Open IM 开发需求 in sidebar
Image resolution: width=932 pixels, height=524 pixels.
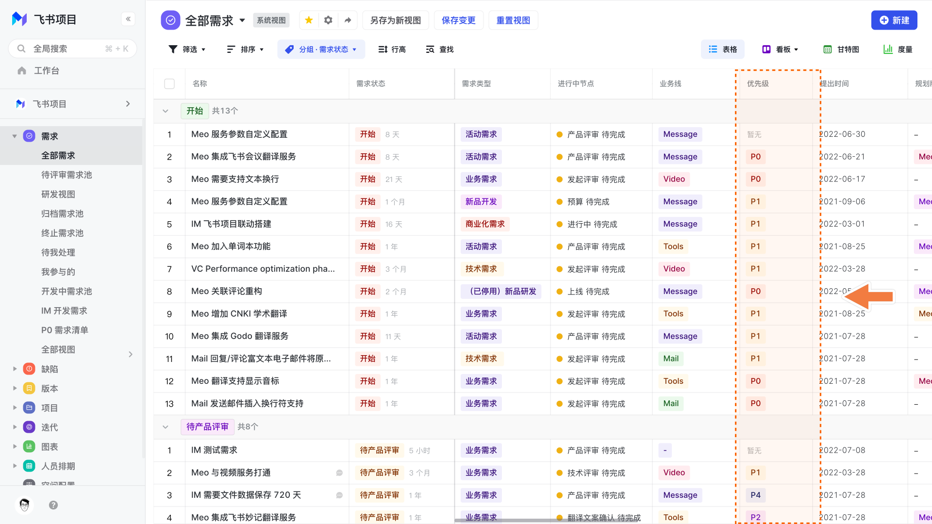(64, 311)
